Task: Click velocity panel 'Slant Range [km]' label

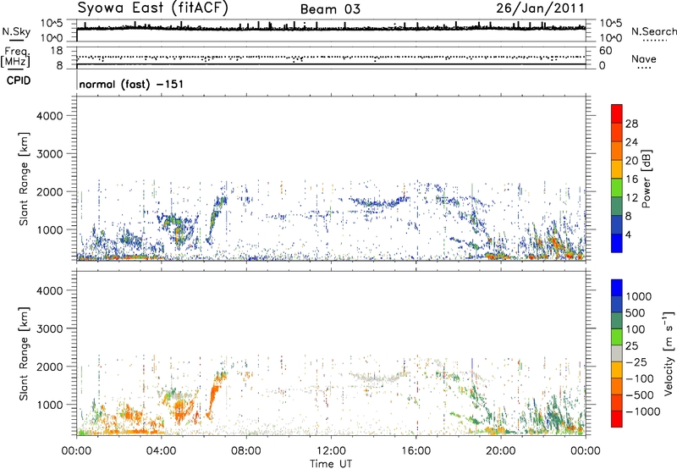Action: pos(24,353)
